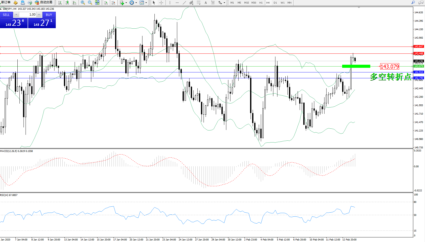Click the BUY one-click trading button
The height and width of the screenshot is (242, 425).
pyautogui.click(x=49, y=15)
